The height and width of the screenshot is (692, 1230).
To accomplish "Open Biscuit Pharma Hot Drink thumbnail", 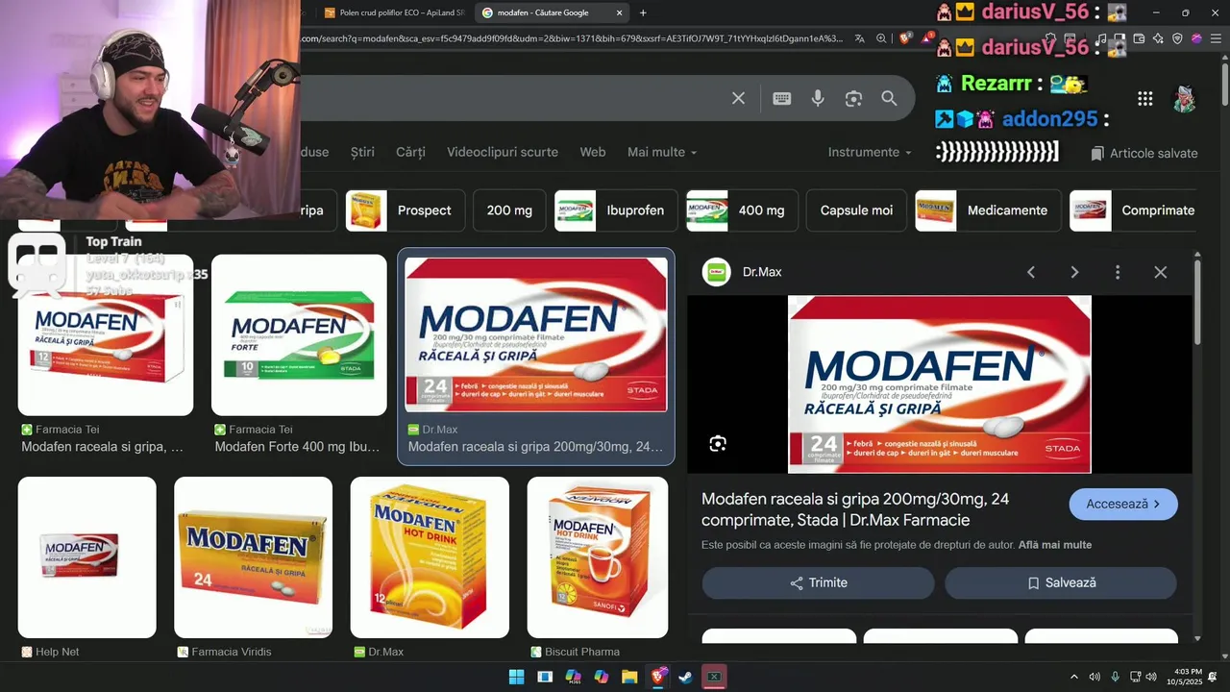I will pyautogui.click(x=598, y=557).
